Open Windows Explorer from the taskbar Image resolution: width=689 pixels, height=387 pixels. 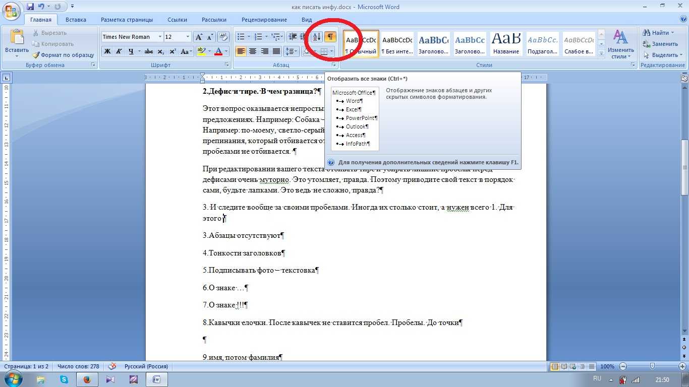40,379
